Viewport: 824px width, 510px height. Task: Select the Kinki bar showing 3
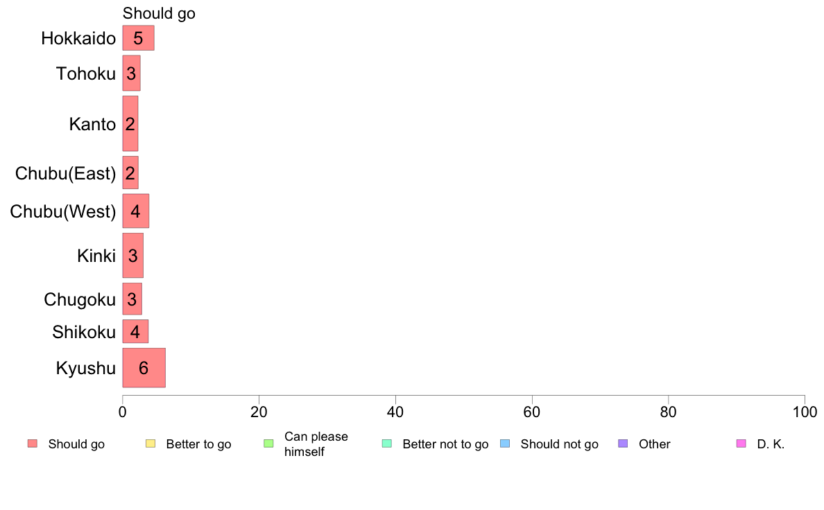[x=133, y=255]
